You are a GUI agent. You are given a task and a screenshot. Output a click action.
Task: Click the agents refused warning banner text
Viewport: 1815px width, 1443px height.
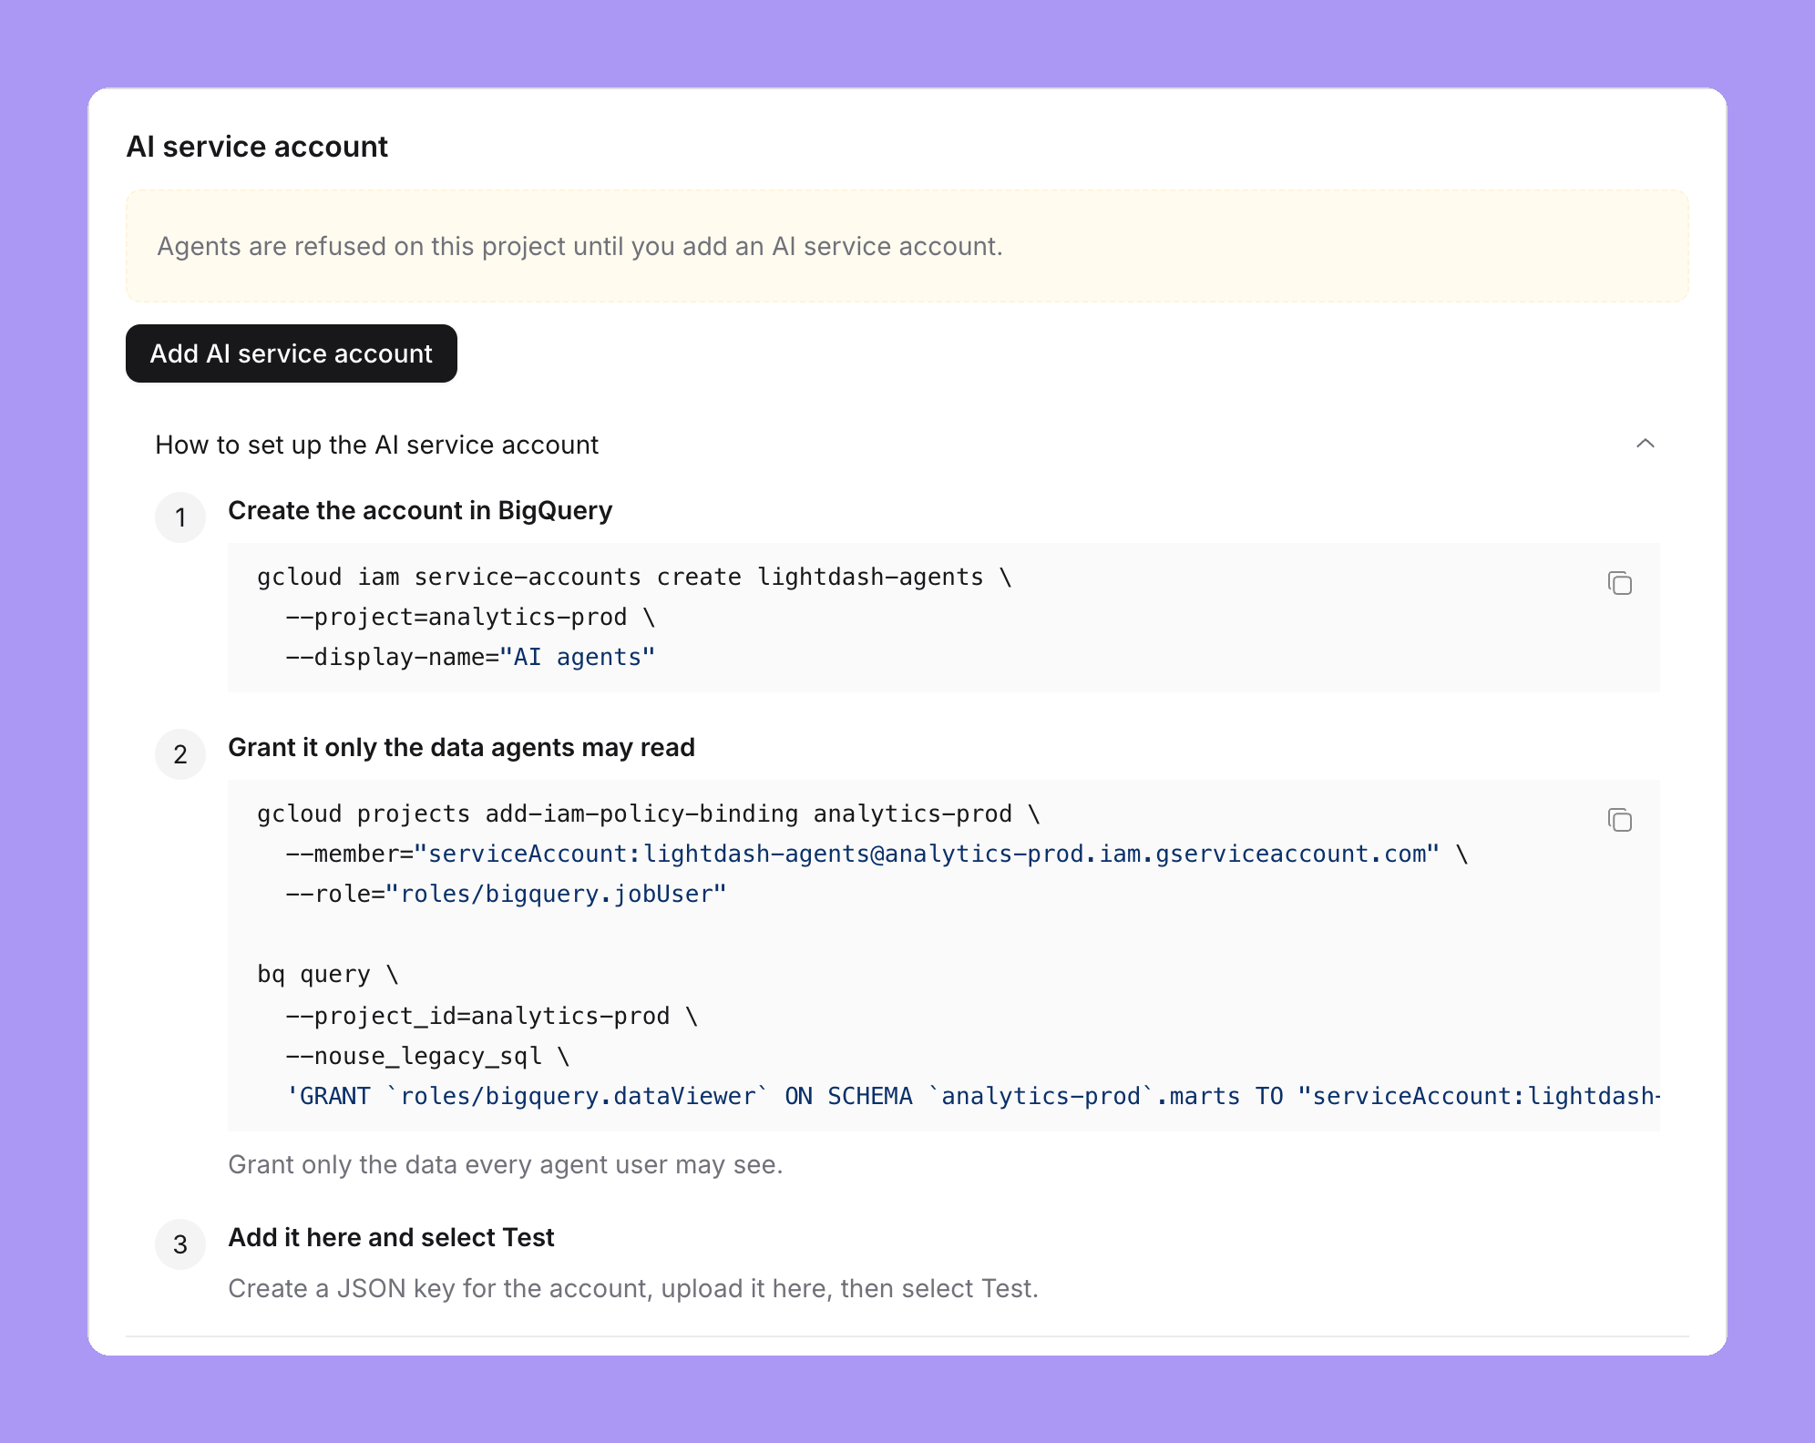[579, 246]
